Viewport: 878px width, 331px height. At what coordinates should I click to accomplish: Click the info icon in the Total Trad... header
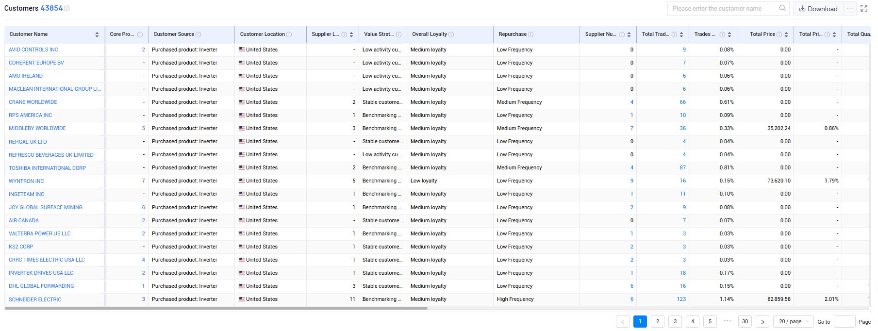(674, 34)
